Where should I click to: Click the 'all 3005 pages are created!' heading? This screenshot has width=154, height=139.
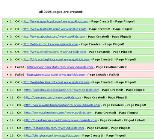(61, 12)
